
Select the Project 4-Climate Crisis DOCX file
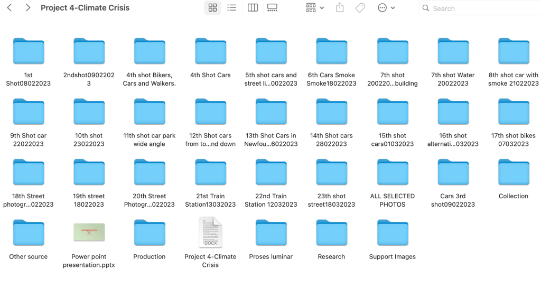pyautogui.click(x=210, y=233)
